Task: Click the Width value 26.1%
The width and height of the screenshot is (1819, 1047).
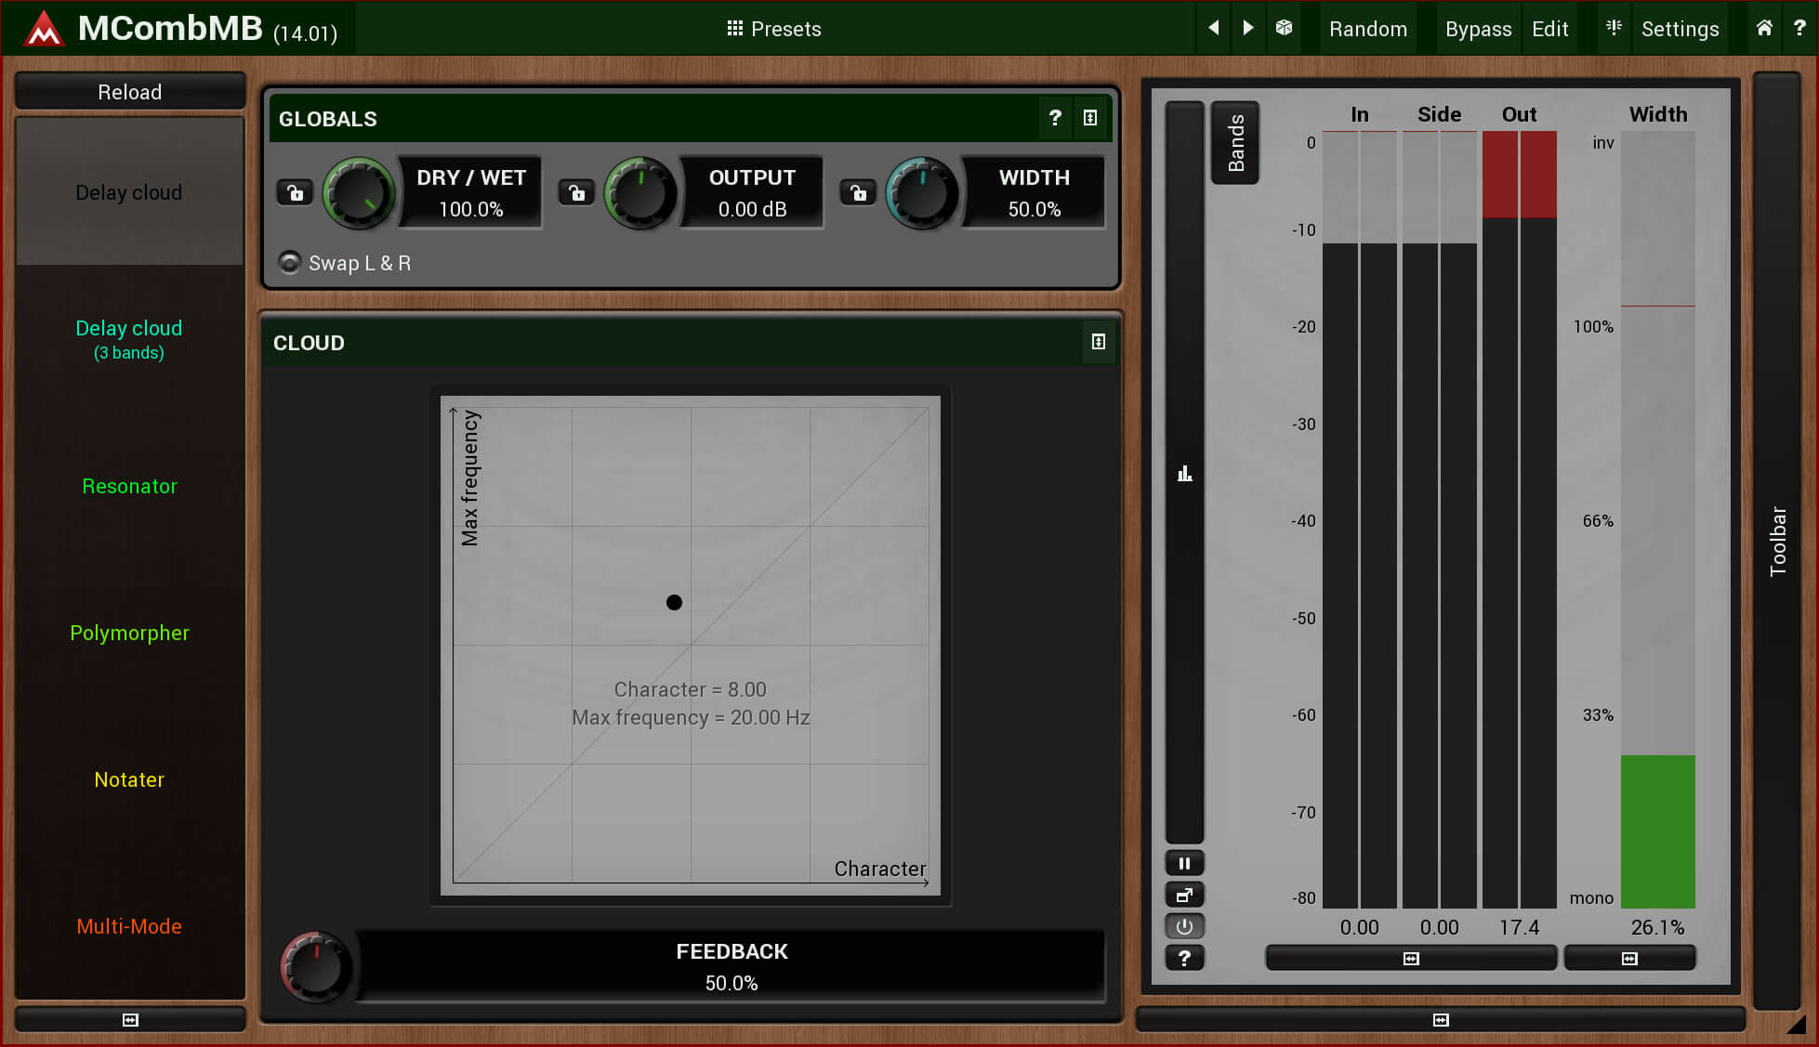Action: pyautogui.click(x=1657, y=927)
